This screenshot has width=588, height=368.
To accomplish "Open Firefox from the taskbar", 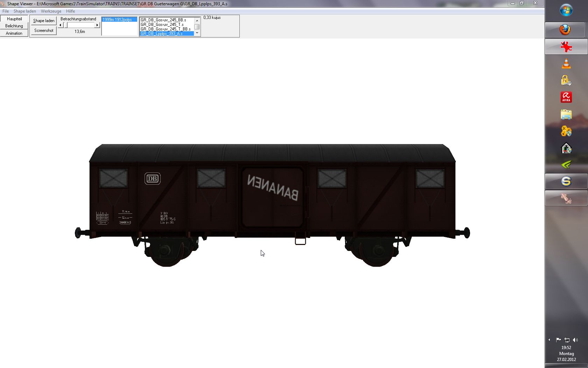I will tap(565, 30).
